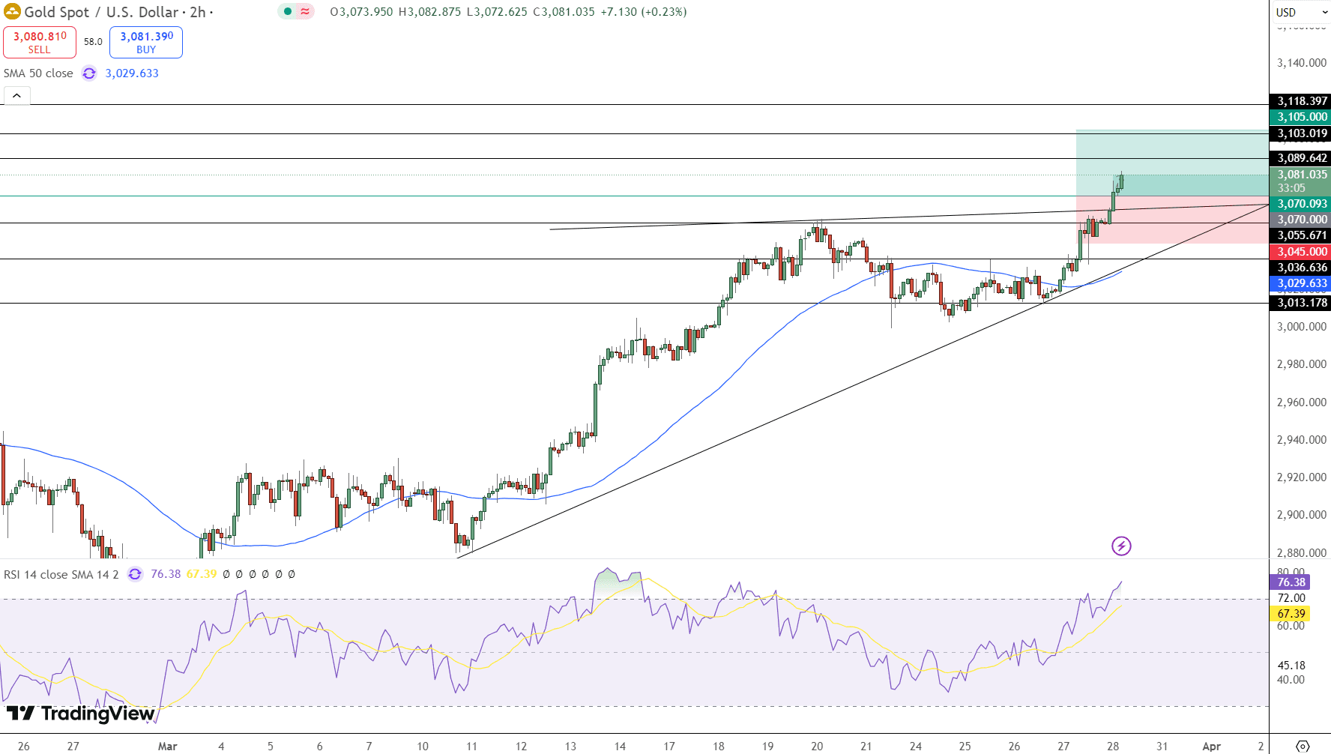
Task: Click the TradingView logo
Action: [x=81, y=714]
